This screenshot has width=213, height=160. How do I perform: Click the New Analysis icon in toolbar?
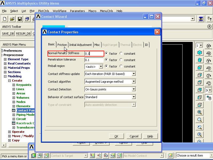click(5, 19)
